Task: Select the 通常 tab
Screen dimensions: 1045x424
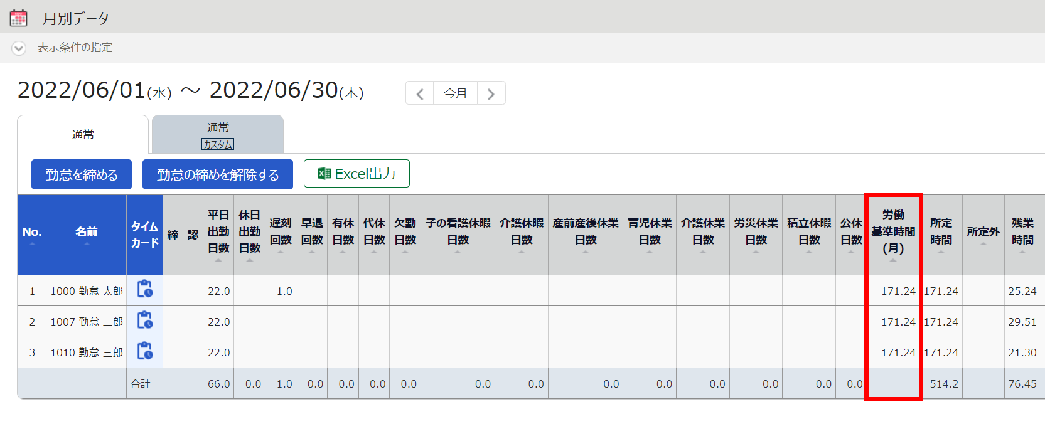Action: pyautogui.click(x=83, y=135)
